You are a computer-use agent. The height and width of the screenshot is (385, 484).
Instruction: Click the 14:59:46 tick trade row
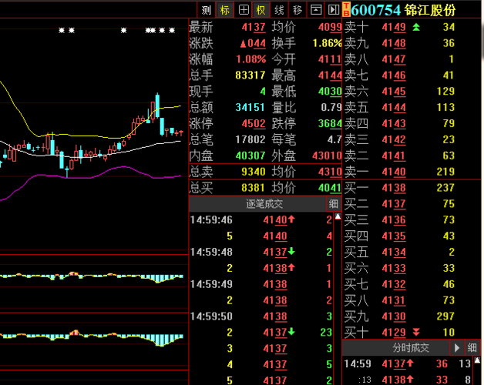pos(261,220)
